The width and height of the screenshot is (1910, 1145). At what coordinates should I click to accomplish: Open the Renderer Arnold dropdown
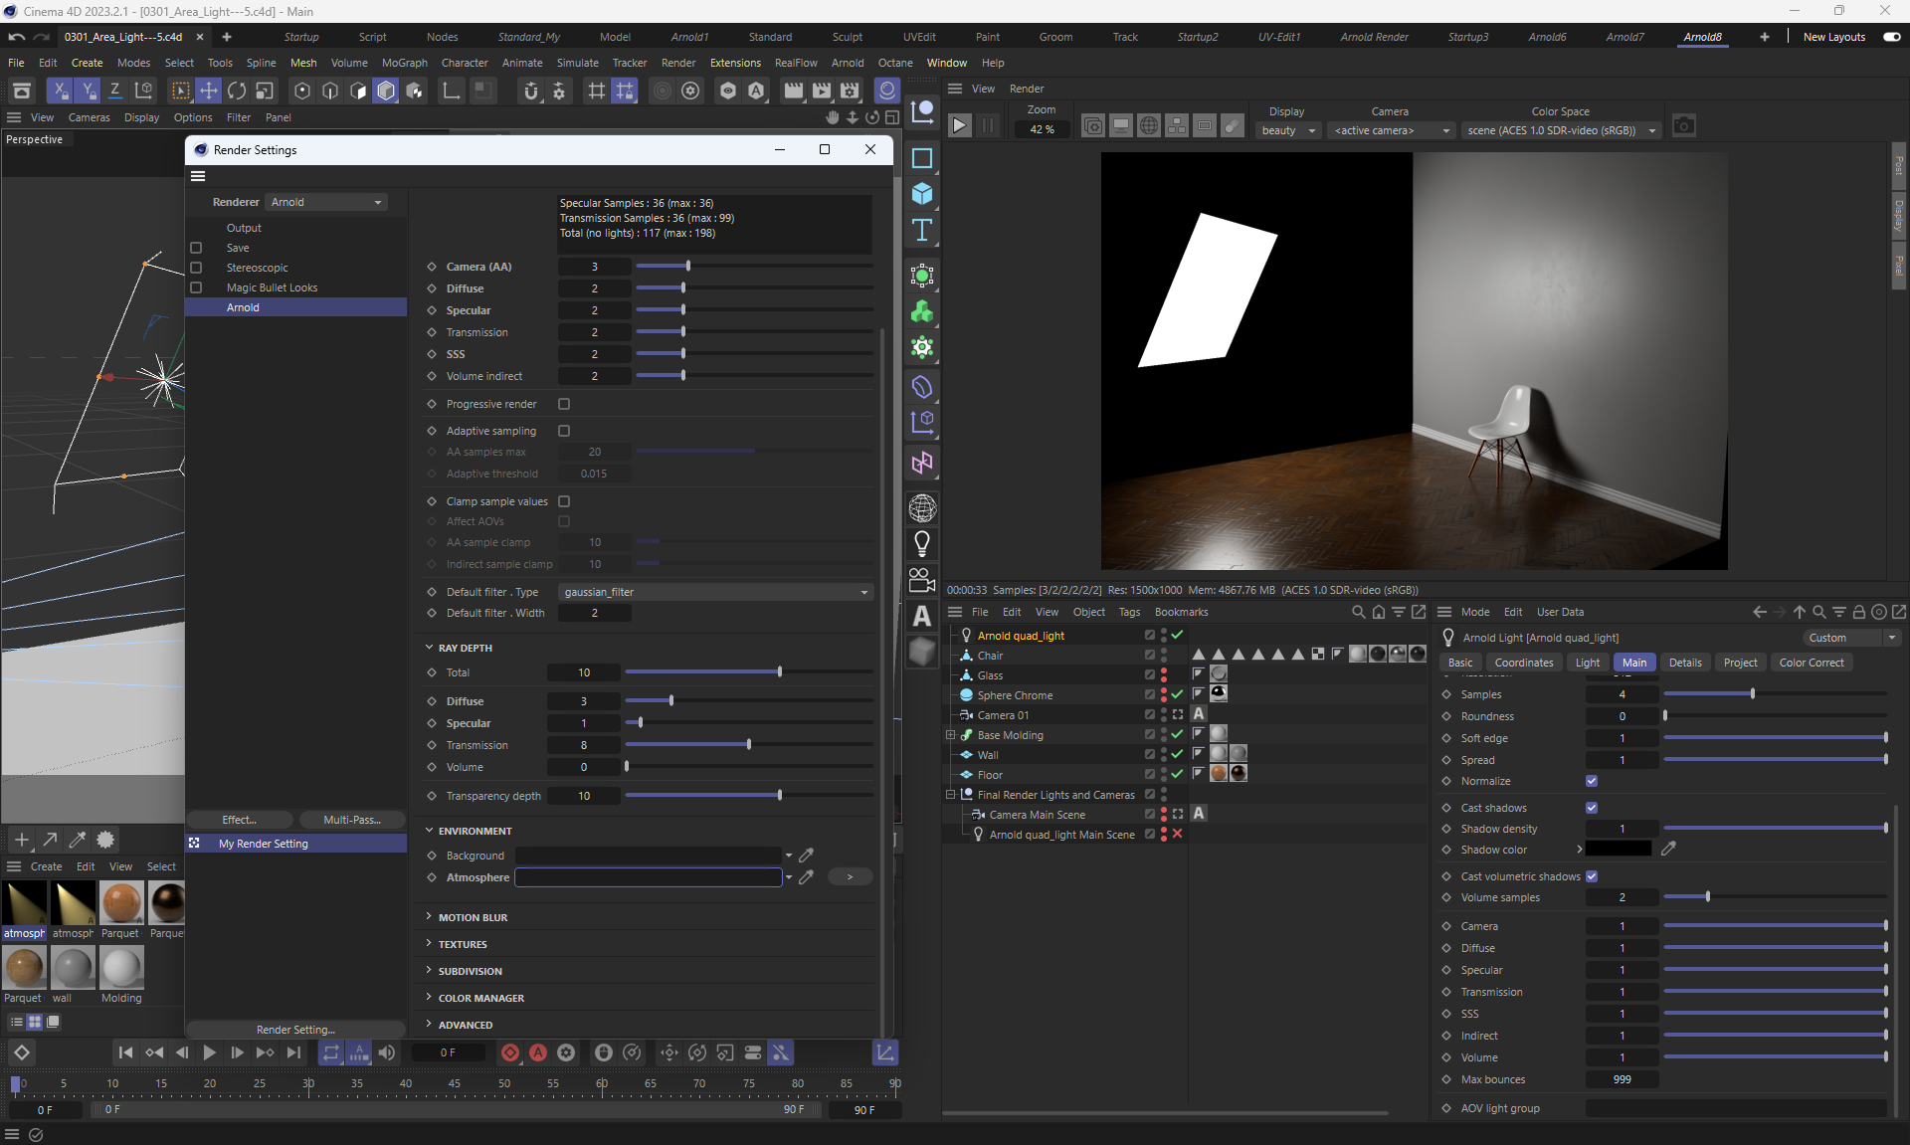(x=326, y=202)
